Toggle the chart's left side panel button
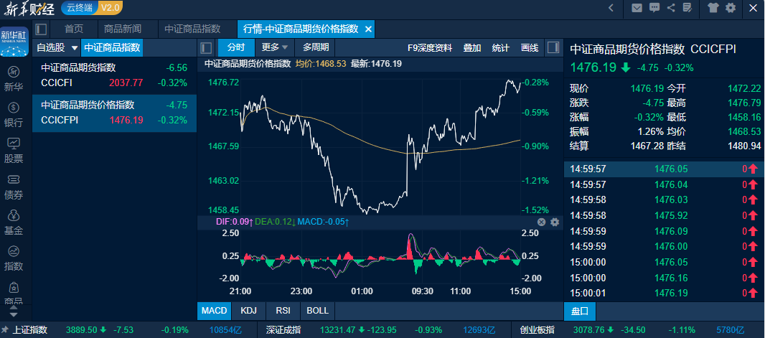 point(206,48)
